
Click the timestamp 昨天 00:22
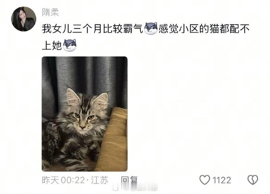[63, 180]
